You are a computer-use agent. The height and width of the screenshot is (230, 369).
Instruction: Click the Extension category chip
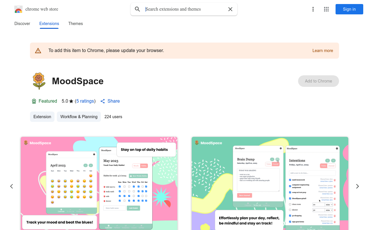(42, 117)
